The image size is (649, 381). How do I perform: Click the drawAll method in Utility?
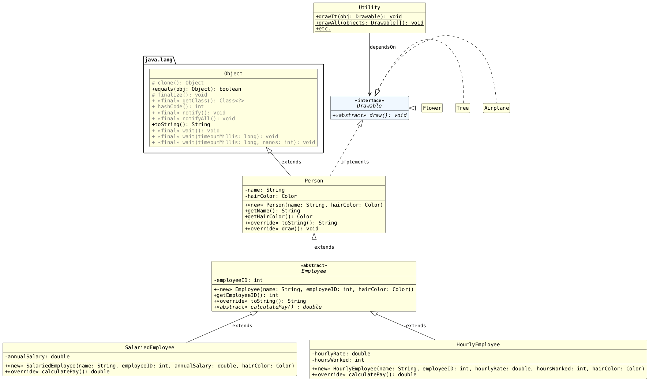click(x=369, y=23)
